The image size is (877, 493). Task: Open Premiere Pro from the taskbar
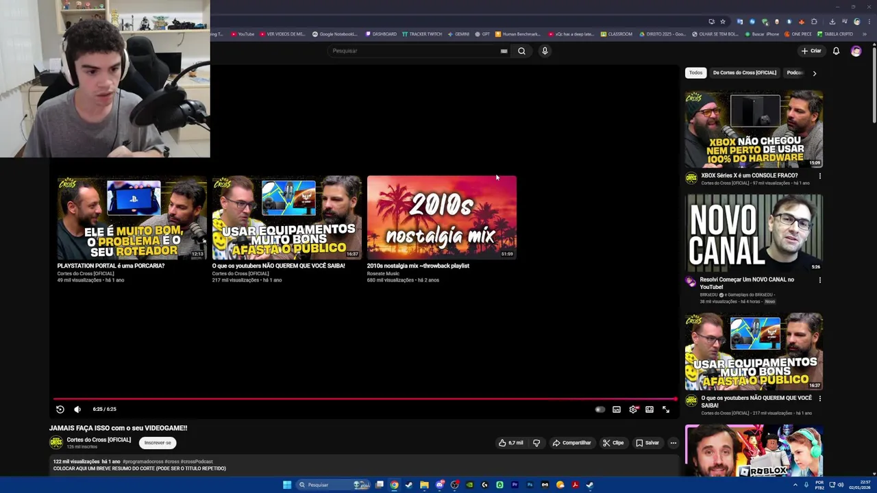[x=515, y=485]
